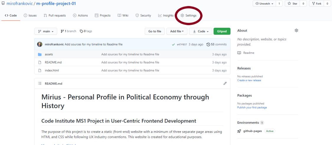Click the assets folder icon
The height and width of the screenshot is (145, 332).
40,54
